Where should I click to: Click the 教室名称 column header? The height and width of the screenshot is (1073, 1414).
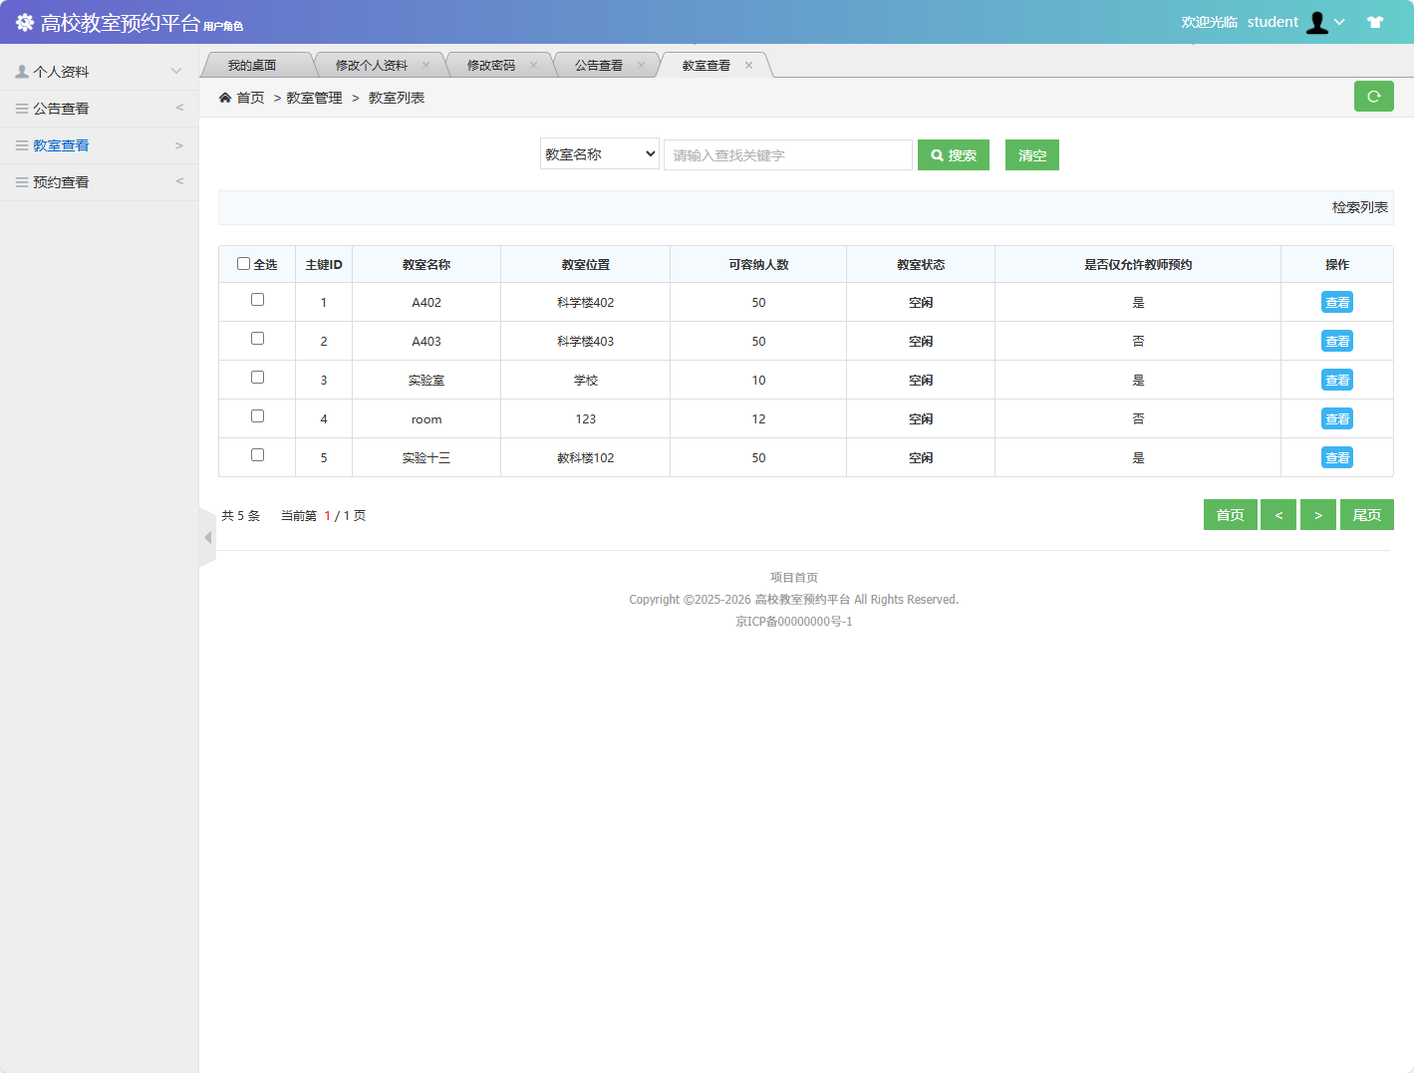point(426,265)
